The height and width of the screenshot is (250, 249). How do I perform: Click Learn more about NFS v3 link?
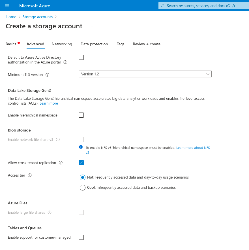[193, 148]
